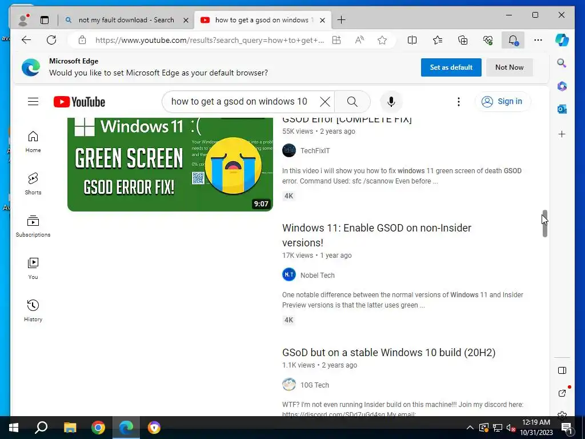The image size is (585, 439).
Task: Open the Windows notification center
Action: click(x=567, y=428)
